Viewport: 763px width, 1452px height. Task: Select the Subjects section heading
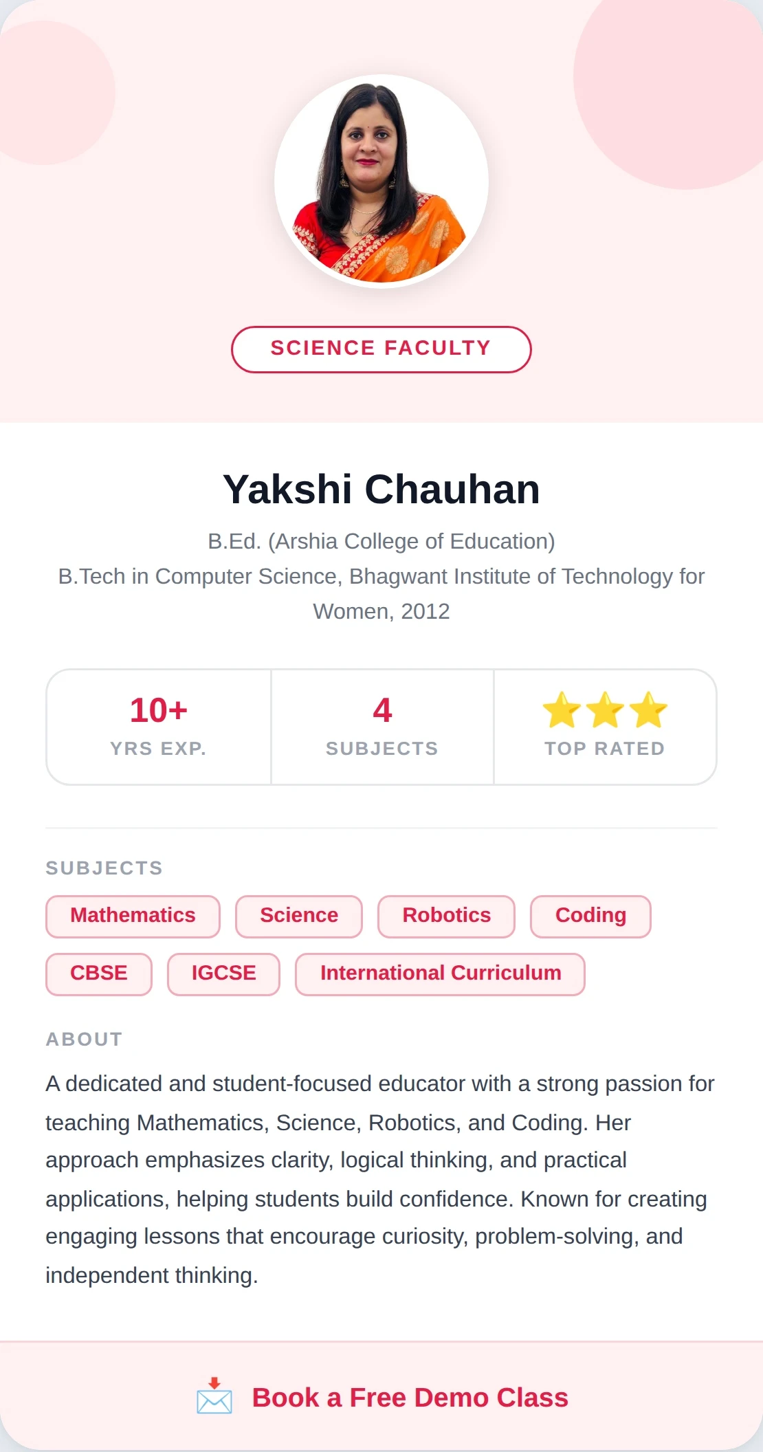pos(104,868)
